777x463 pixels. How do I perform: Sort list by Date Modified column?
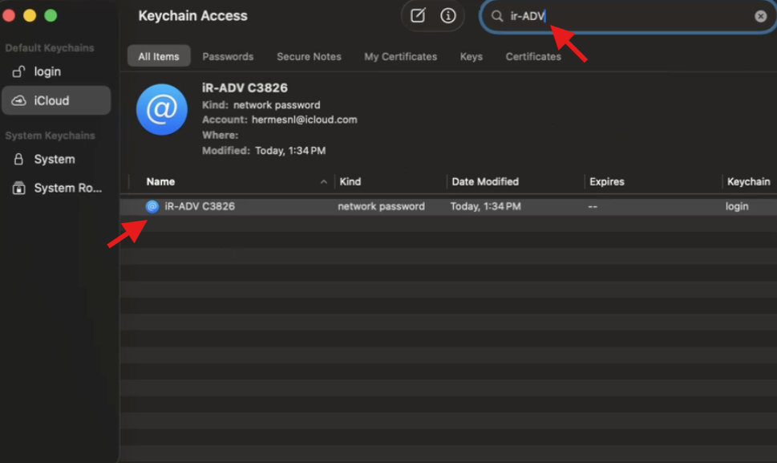[485, 182]
